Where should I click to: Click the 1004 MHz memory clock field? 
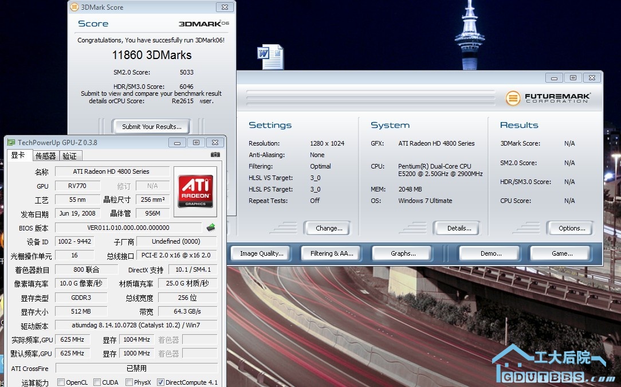137,339
